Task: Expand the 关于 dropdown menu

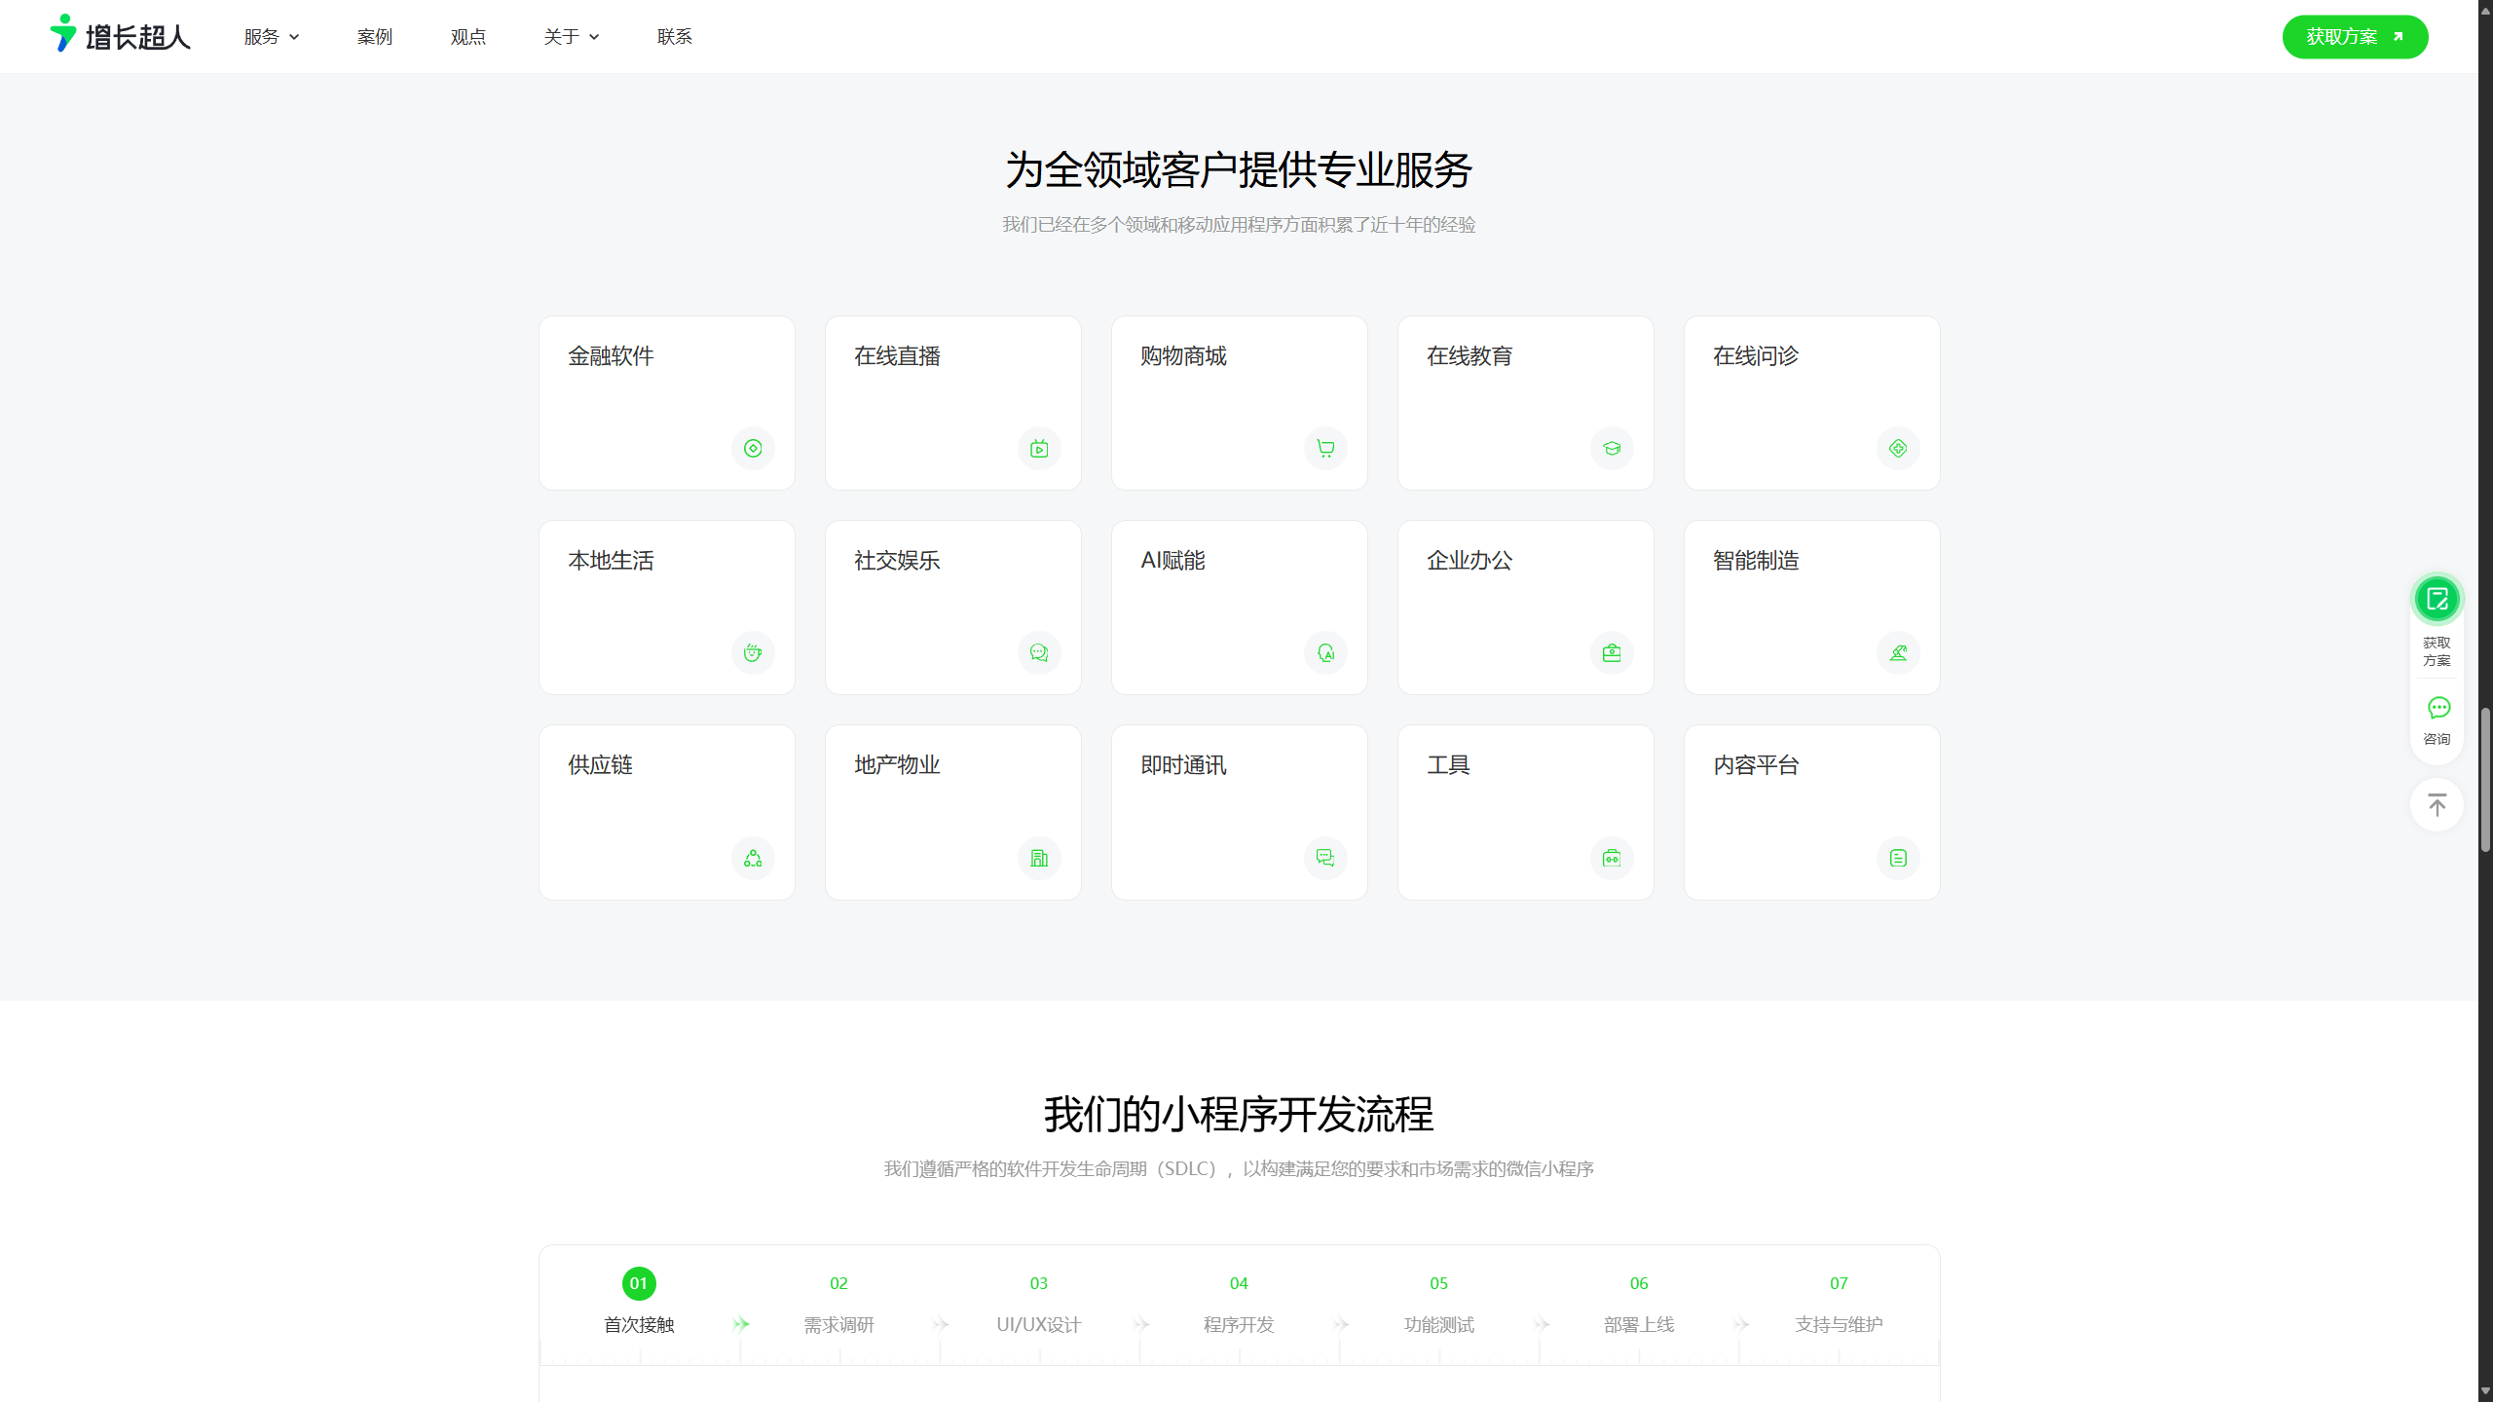Action: point(572,37)
